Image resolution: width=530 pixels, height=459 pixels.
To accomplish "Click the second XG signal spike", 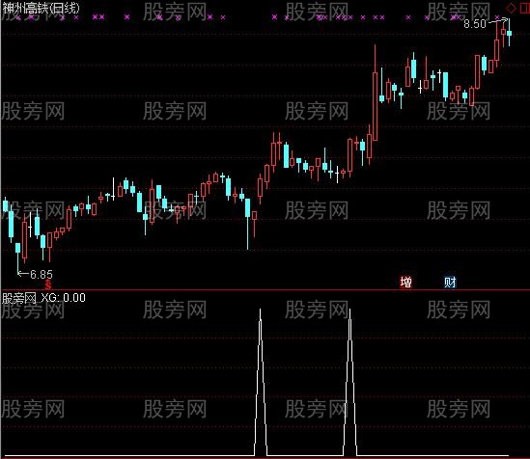I will [x=349, y=382].
